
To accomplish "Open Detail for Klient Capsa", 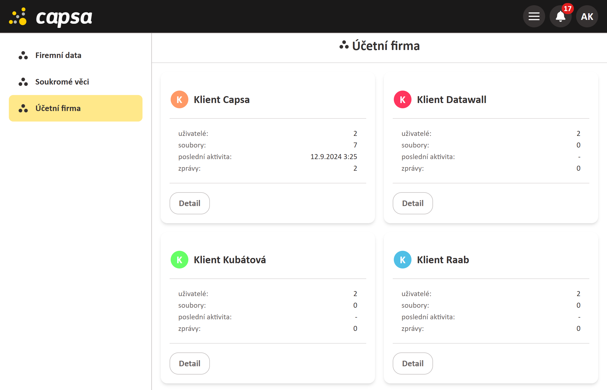I will coord(190,203).
